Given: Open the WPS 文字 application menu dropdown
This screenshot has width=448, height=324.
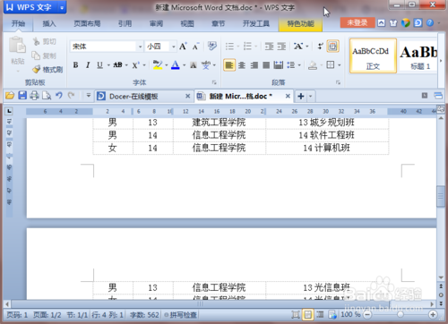Looking at the screenshot, I should tap(62, 7).
